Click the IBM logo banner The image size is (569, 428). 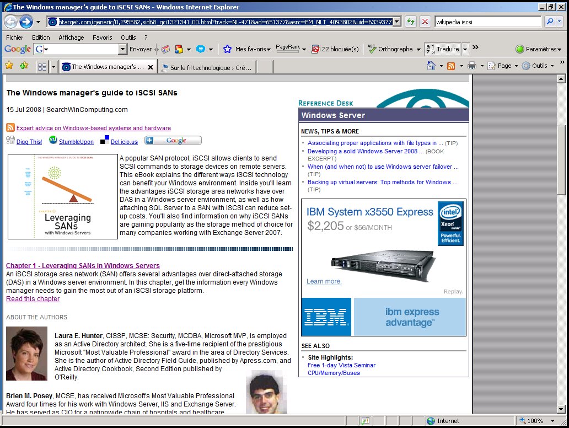tap(326, 317)
